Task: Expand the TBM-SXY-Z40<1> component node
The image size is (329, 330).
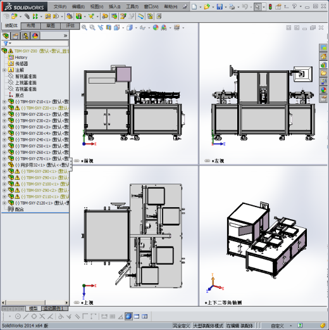Action: [x=4, y=140]
